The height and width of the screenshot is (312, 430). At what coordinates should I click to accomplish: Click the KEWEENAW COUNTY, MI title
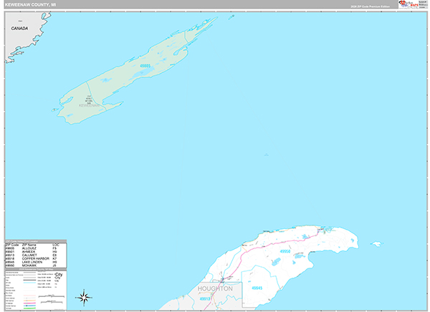30,5
